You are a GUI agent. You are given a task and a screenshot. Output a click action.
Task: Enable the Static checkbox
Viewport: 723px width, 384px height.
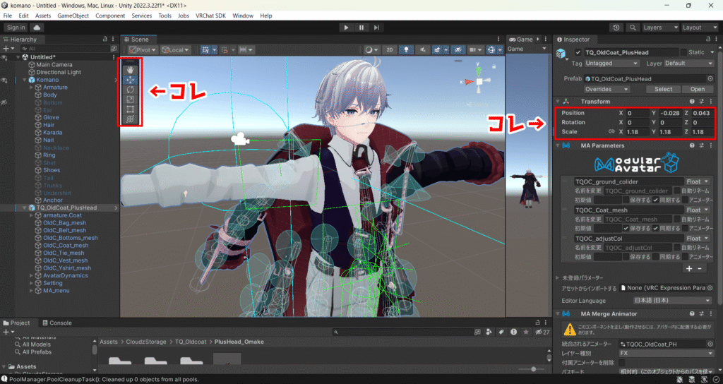(x=683, y=52)
